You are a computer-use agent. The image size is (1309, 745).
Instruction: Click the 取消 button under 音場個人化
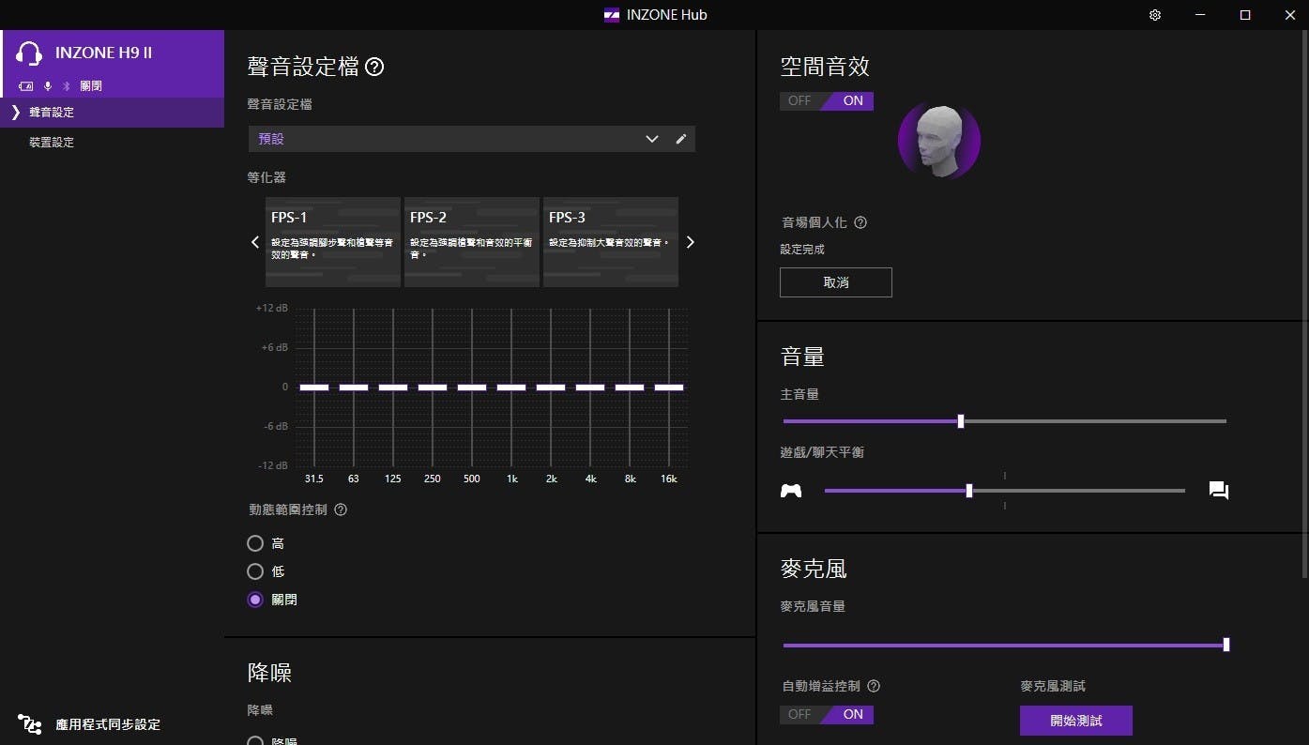[x=835, y=282]
